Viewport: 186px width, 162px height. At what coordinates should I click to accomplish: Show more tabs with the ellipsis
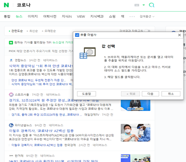pyautogui.click(x=132, y=16)
